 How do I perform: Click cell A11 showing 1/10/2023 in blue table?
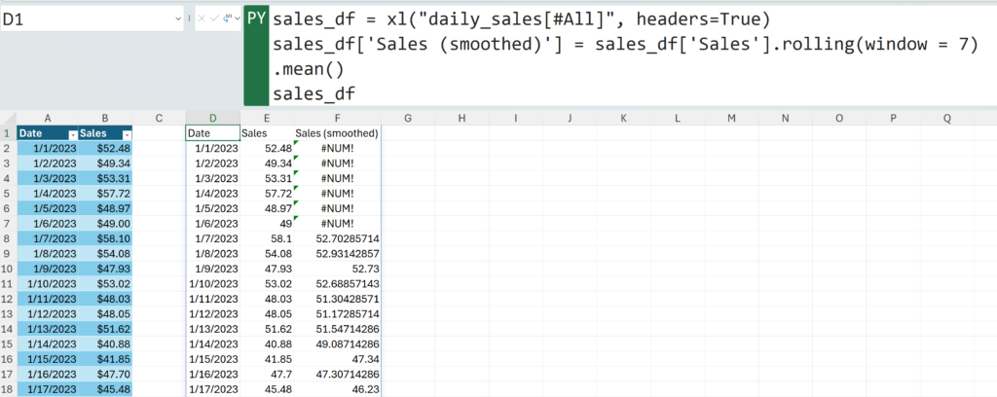point(48,283)
